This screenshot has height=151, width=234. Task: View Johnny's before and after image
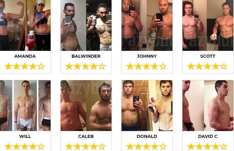tap(147, 25)
